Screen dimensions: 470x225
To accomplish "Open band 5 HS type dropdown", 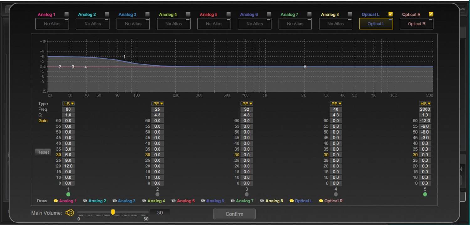I will [425, 104].
